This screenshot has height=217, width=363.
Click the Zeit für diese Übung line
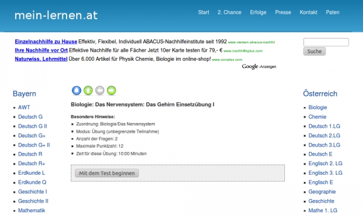(111, 154)
